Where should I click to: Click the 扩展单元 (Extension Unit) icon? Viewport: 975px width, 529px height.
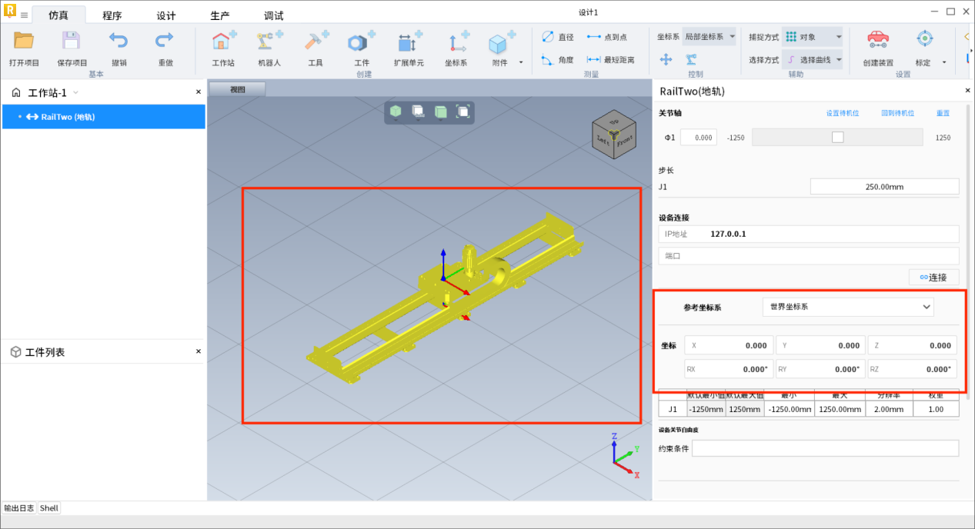409,42
